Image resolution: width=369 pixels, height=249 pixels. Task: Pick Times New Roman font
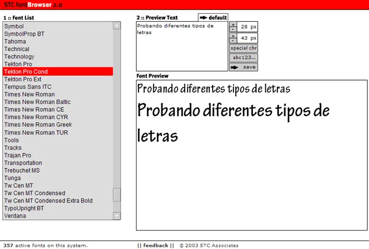pos(58,94)
